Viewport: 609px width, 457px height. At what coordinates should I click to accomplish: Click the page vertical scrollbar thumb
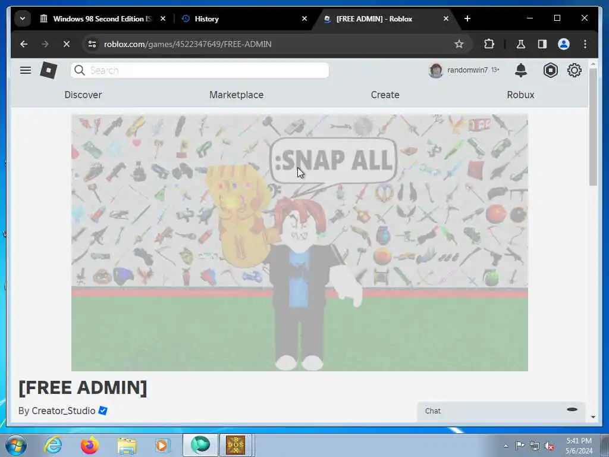point(593,127)
